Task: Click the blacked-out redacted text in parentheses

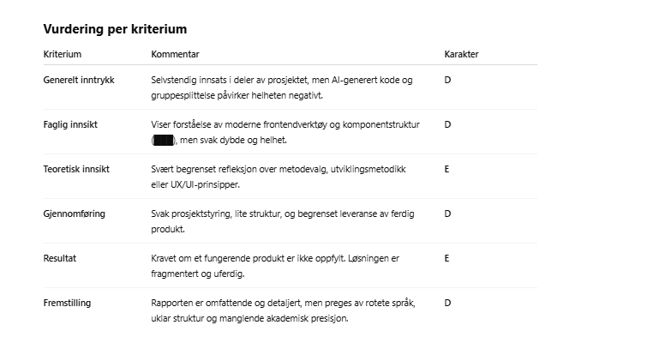Action: click(x=164, y=140)
